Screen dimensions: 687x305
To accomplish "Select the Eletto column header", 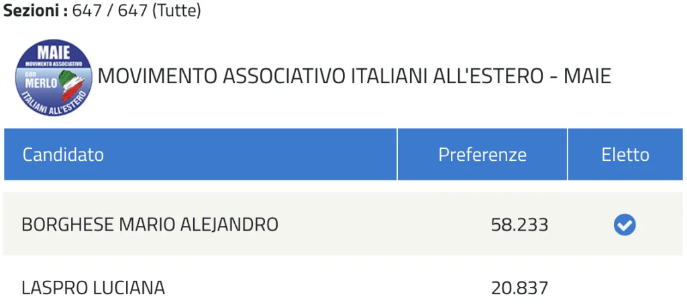I will click(625, 155).
